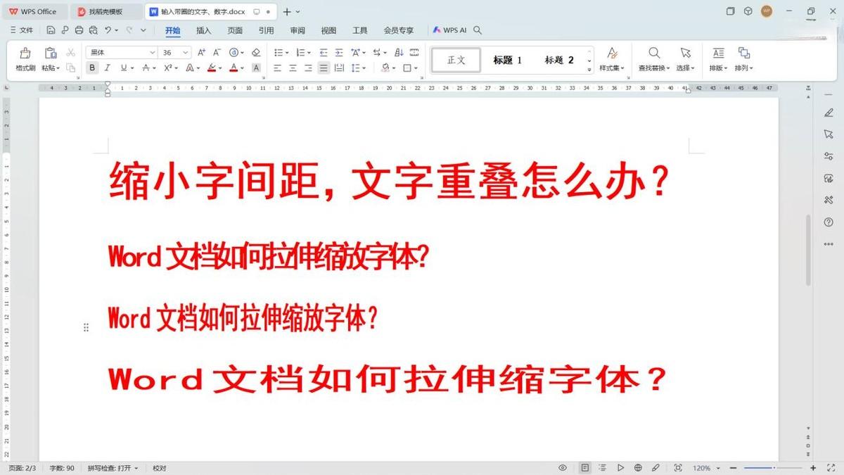This screenshot has height=475, width=844.
Task: Toggle bold formatting on selected text
Action: [92, 68]
